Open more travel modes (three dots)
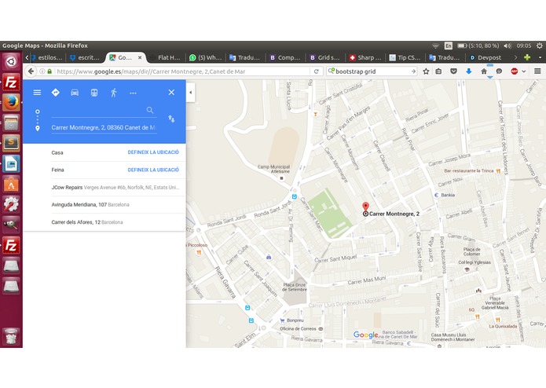This screenshot has height=388, width=546. coord(133,93)
